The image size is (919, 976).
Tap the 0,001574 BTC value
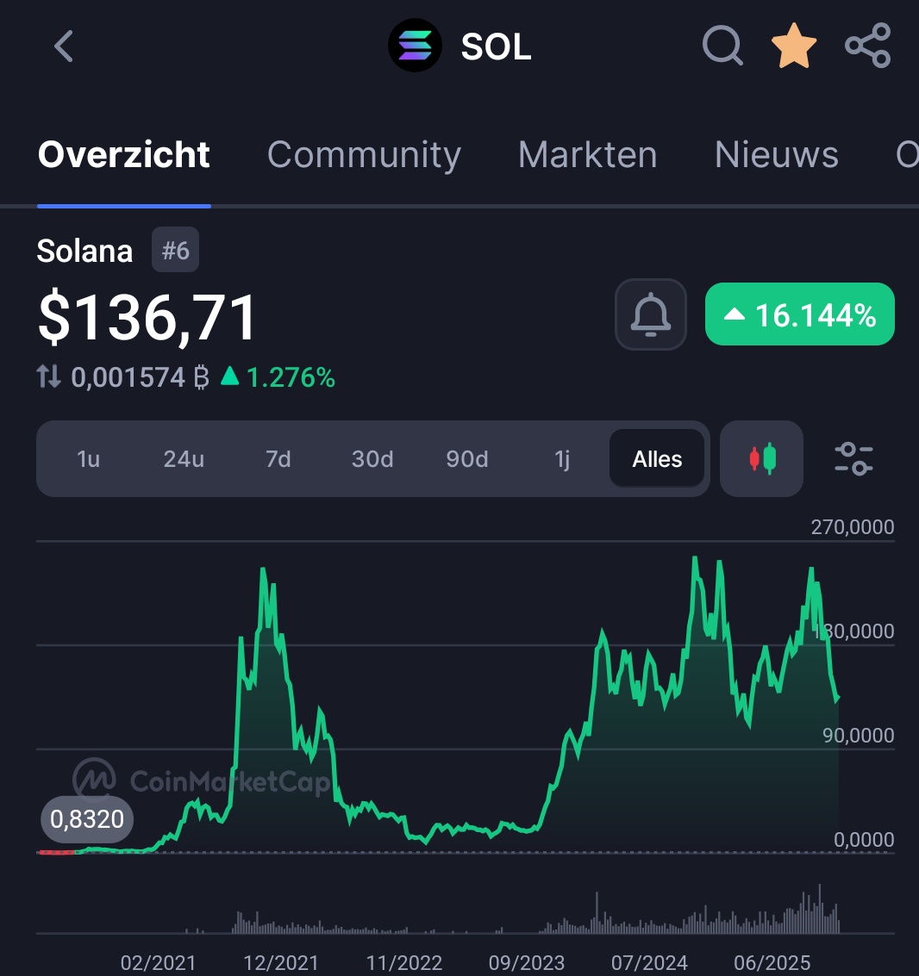[x=140, y=377]
